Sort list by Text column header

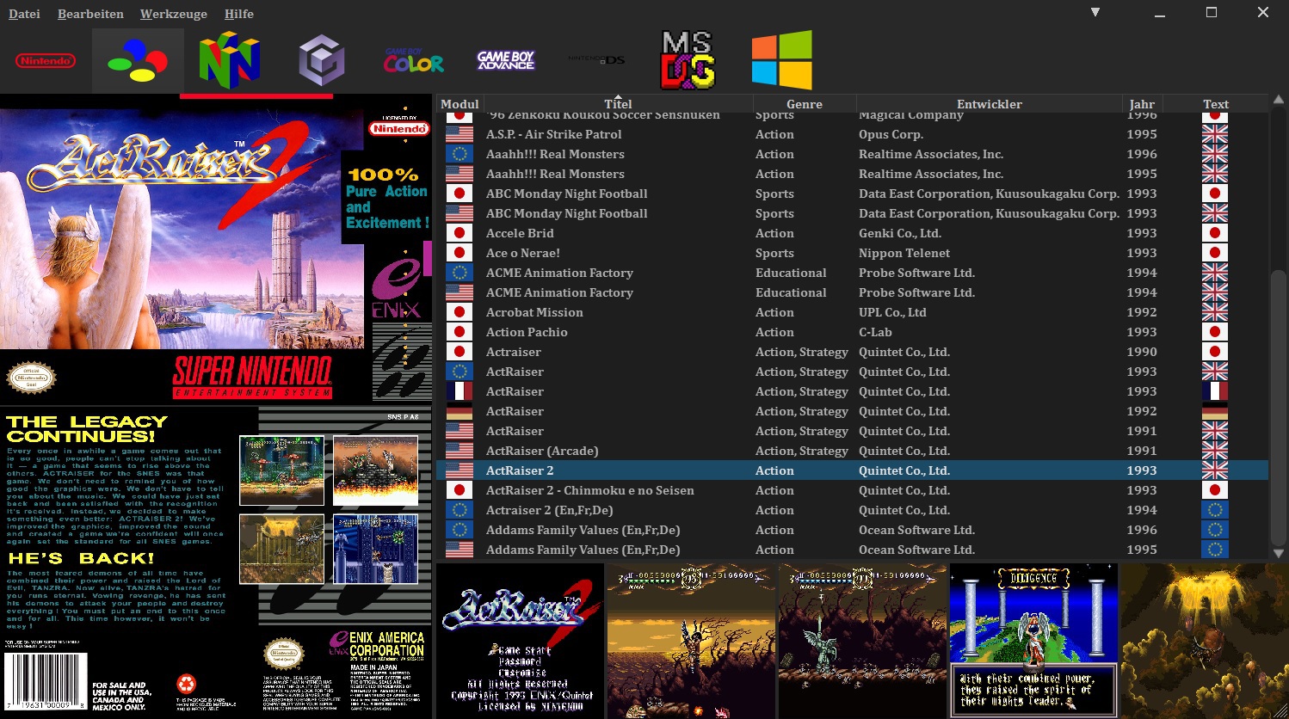[1216, 104]
